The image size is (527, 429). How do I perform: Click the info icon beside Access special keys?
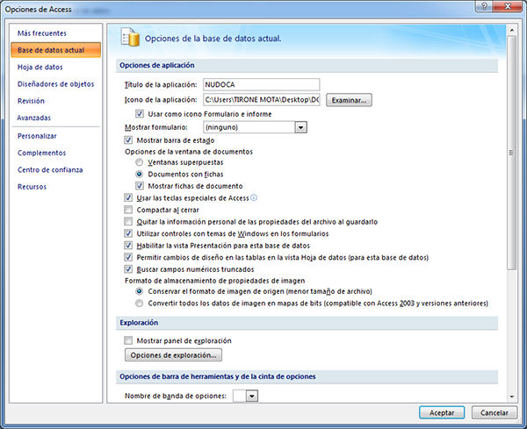(x=254, y=197)
